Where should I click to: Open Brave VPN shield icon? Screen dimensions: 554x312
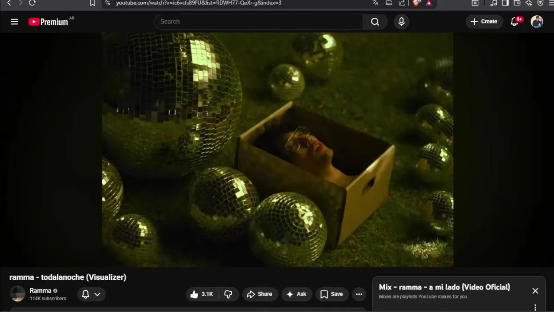[540, 3]
